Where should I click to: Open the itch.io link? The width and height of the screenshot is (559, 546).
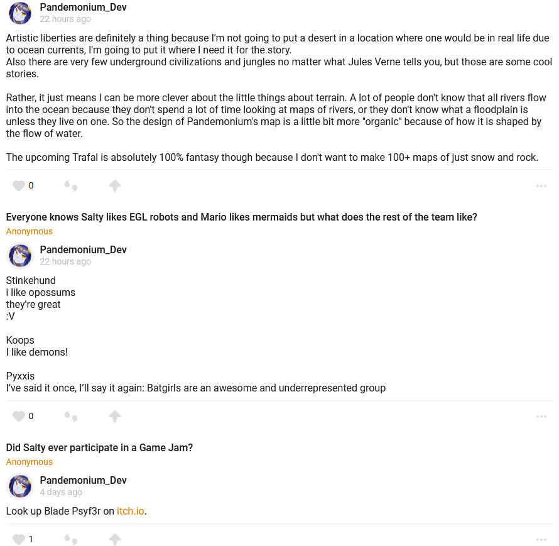pyautogui.click(x=131, y=511)
